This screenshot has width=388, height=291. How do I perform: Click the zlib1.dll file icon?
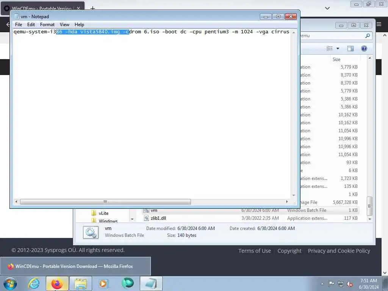146,218
